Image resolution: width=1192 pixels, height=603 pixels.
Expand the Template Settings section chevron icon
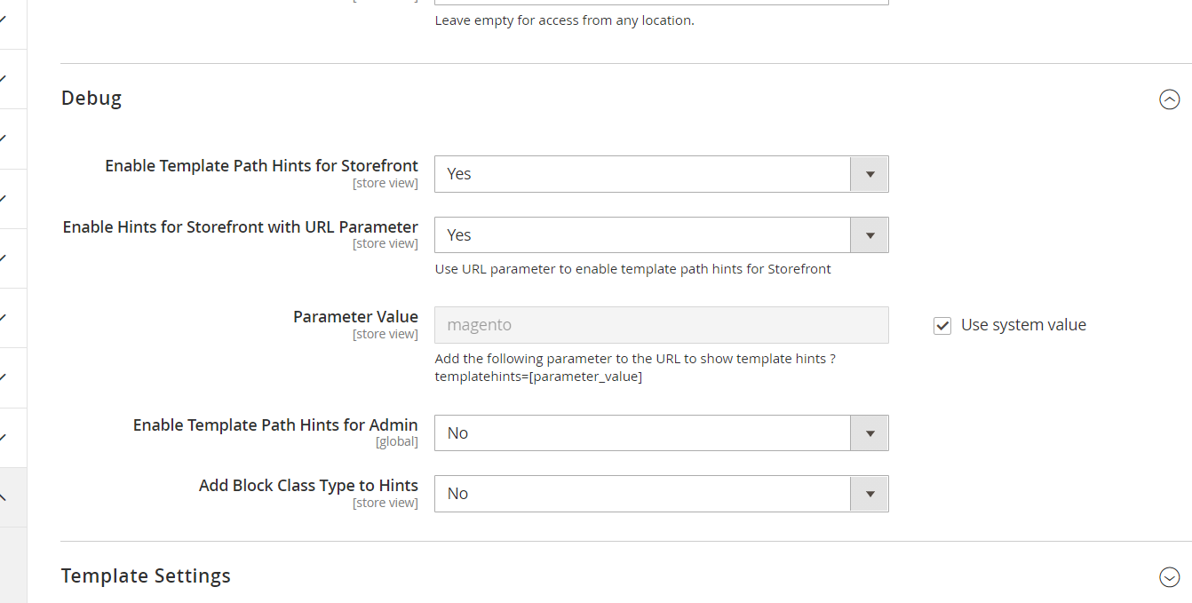1169,576
